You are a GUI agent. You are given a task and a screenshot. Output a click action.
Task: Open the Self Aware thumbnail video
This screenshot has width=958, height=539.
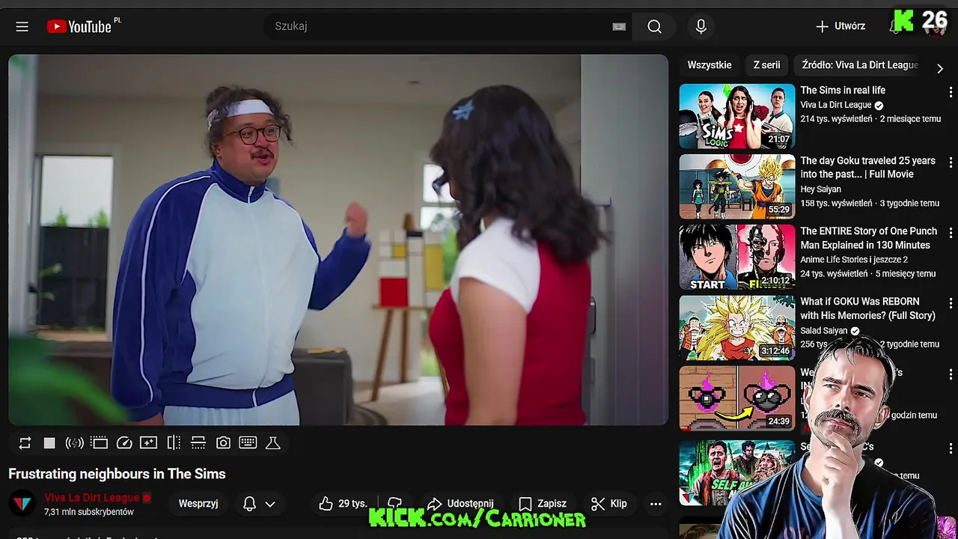pos(737,472)
